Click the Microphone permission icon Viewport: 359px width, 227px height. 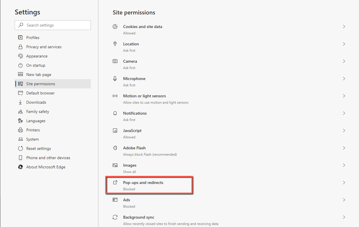115,79
